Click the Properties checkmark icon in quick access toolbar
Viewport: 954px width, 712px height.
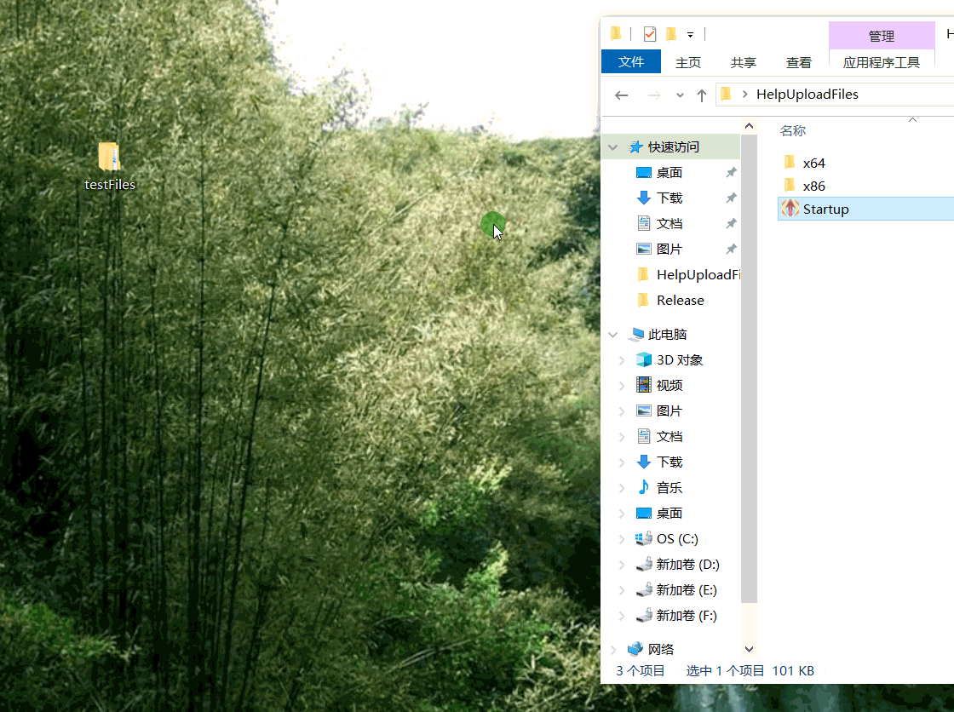[x=650, y=34]
